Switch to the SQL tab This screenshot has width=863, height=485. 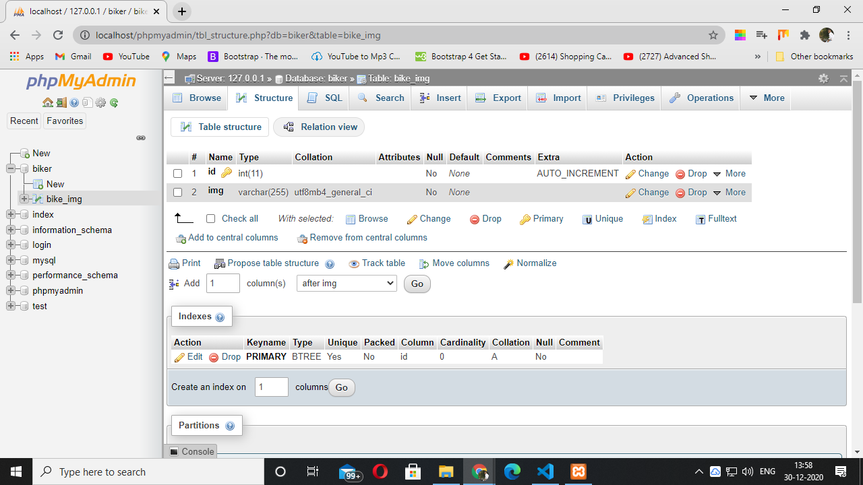(x=324, y=98)
